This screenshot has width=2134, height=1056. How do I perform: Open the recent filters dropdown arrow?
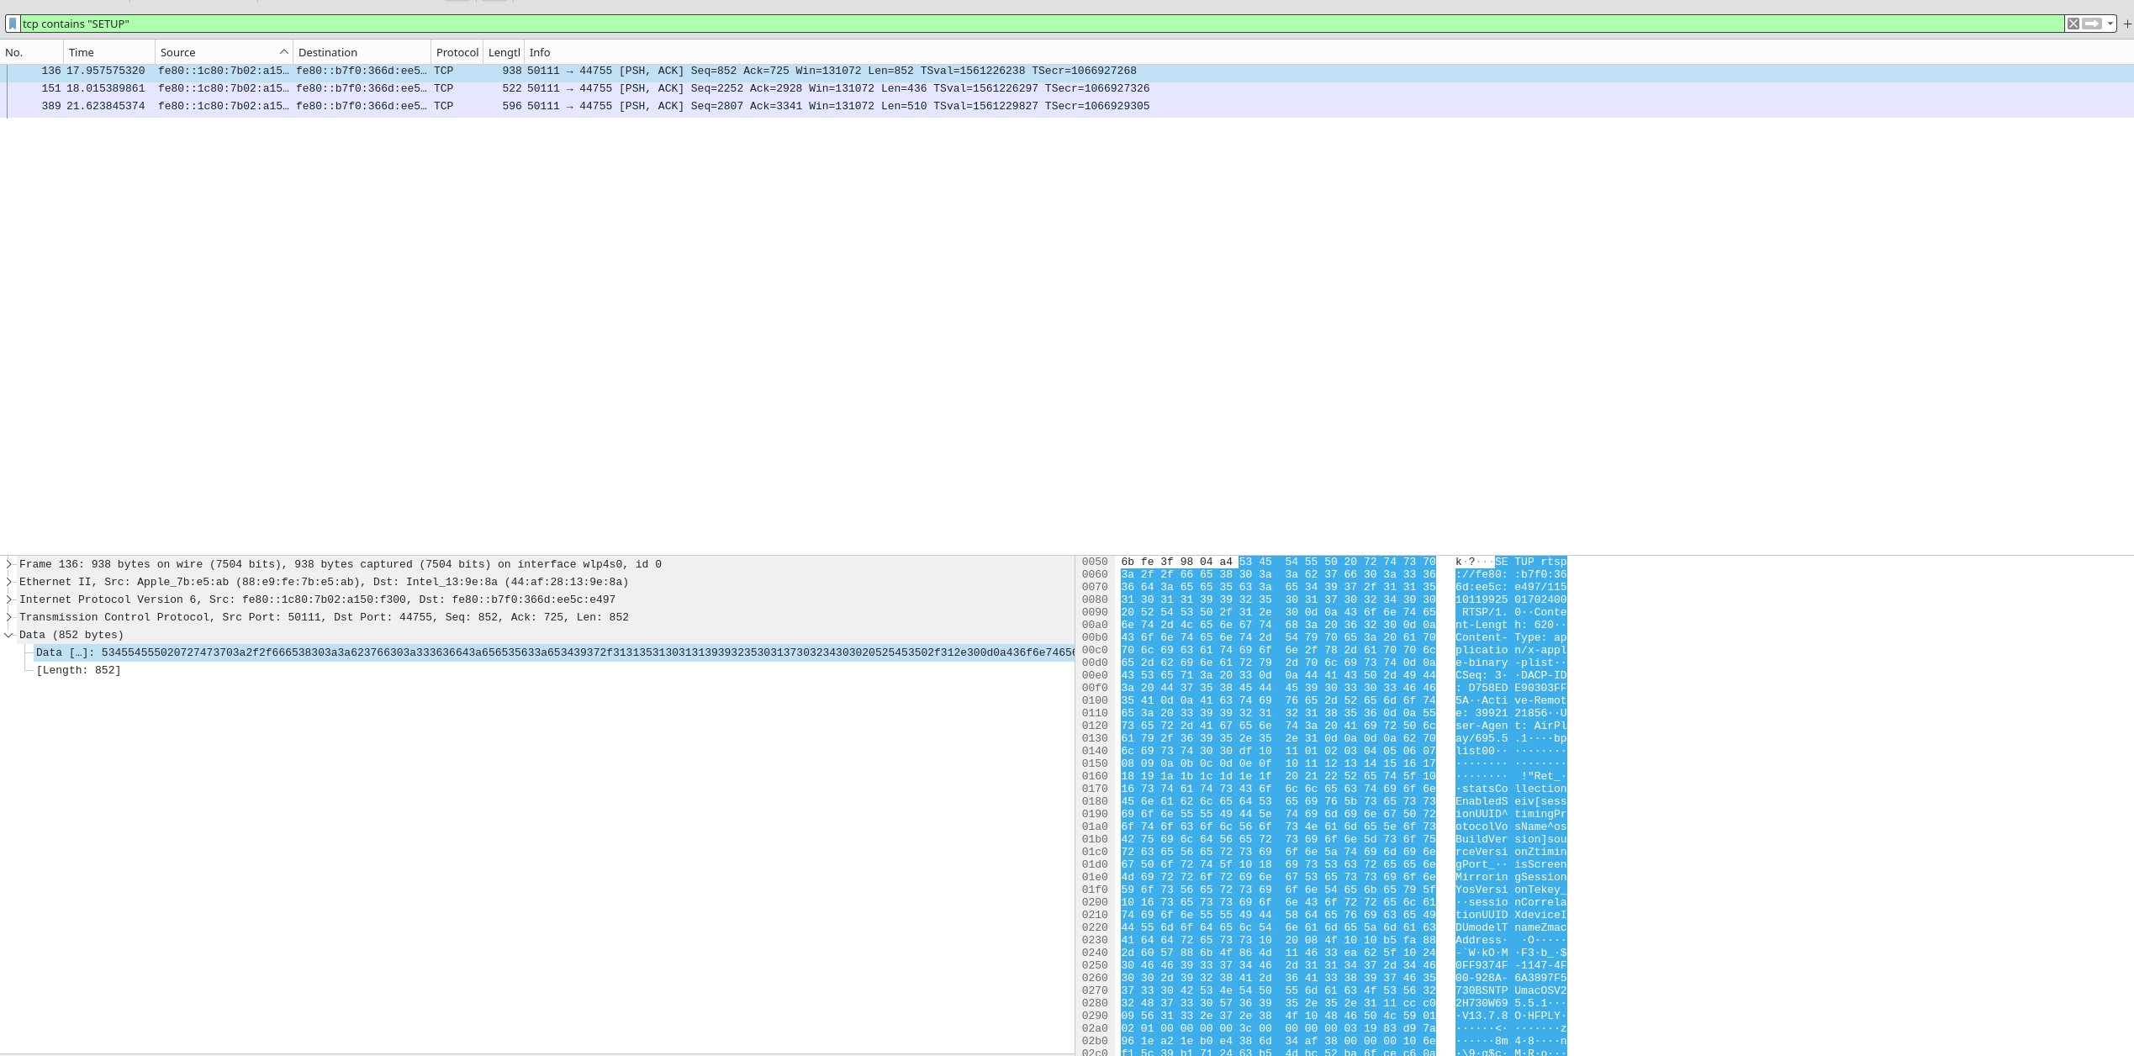point(2110,24)
